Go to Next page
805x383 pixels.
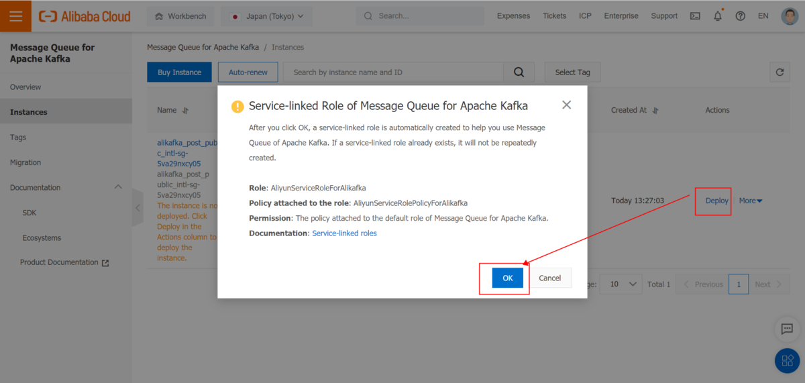pyautogui.click(x=769, y=284)
